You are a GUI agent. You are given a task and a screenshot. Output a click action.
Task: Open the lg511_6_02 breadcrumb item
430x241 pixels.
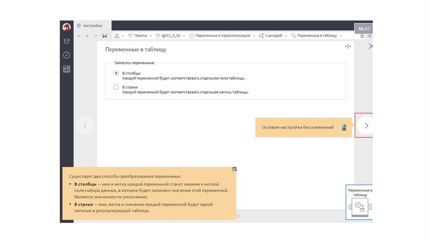pos(168,36)
